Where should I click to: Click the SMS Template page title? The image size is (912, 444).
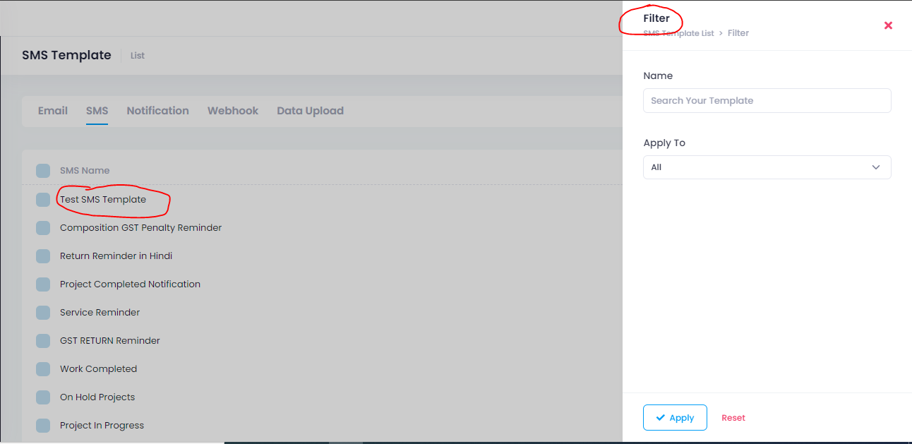tap(66, 55)
